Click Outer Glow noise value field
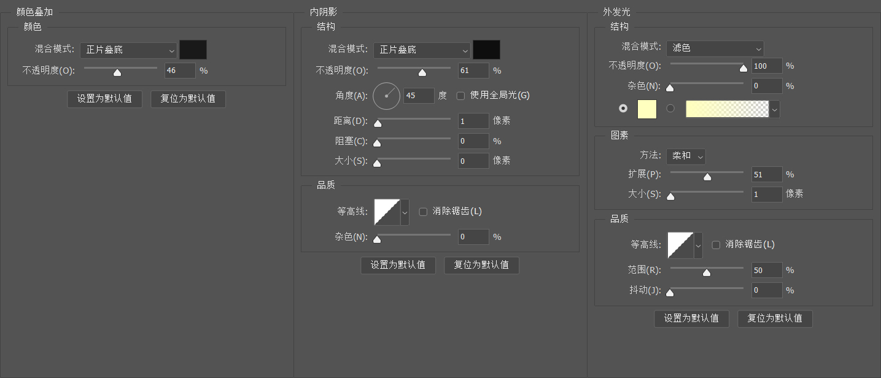Screen dimensions: 881x378 click(x=767, y=86)
